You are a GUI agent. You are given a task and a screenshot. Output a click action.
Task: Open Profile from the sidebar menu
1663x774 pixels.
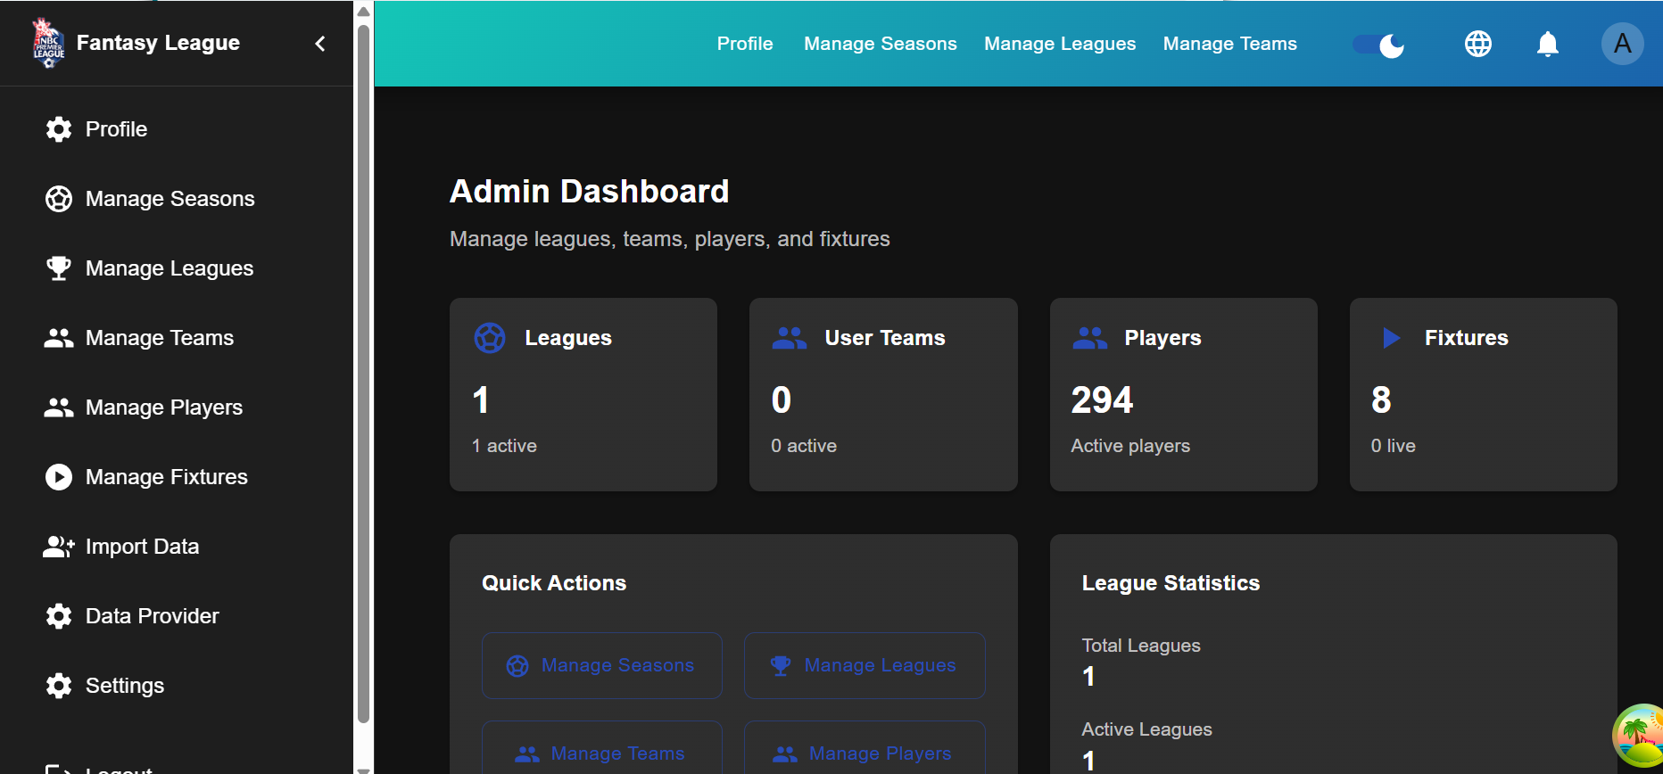[x=177, y=129]
